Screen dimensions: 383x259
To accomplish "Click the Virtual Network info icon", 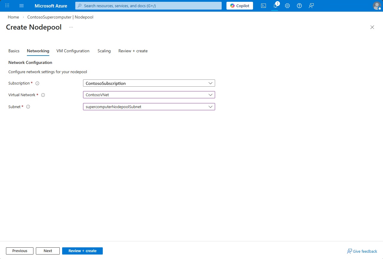I will [43, 95].
